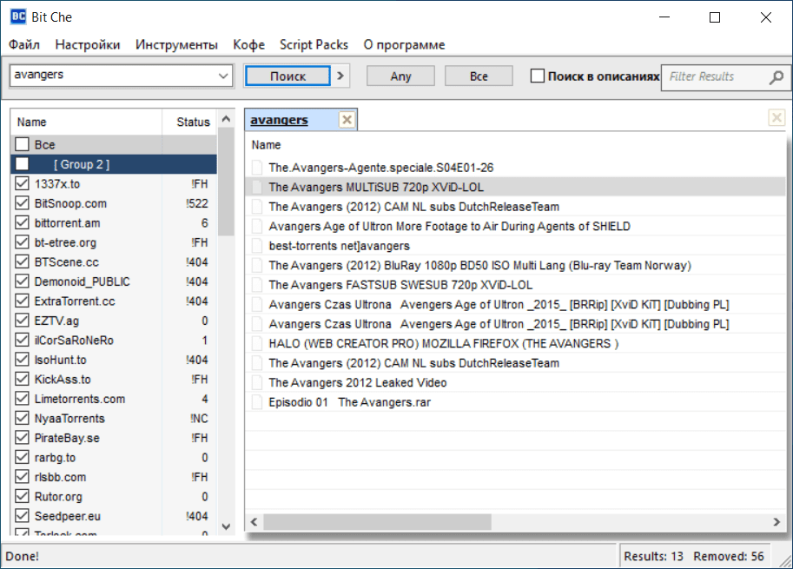Open the Кофе menu

[248, 44]
